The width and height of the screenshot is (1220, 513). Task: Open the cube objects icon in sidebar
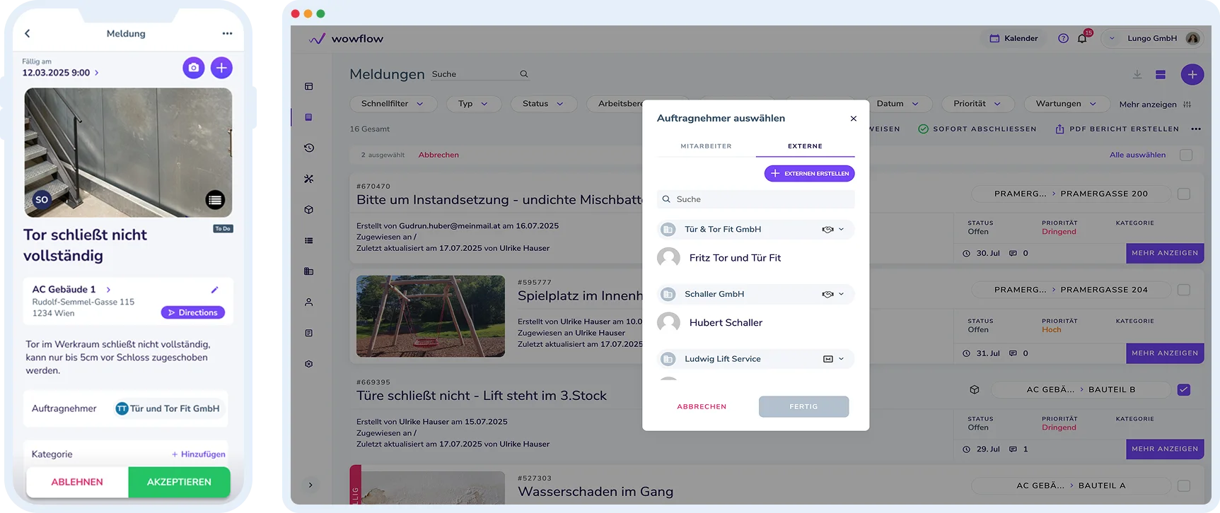coord(309,210)
